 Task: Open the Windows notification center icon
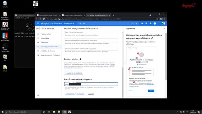click(x=199, y=112)
